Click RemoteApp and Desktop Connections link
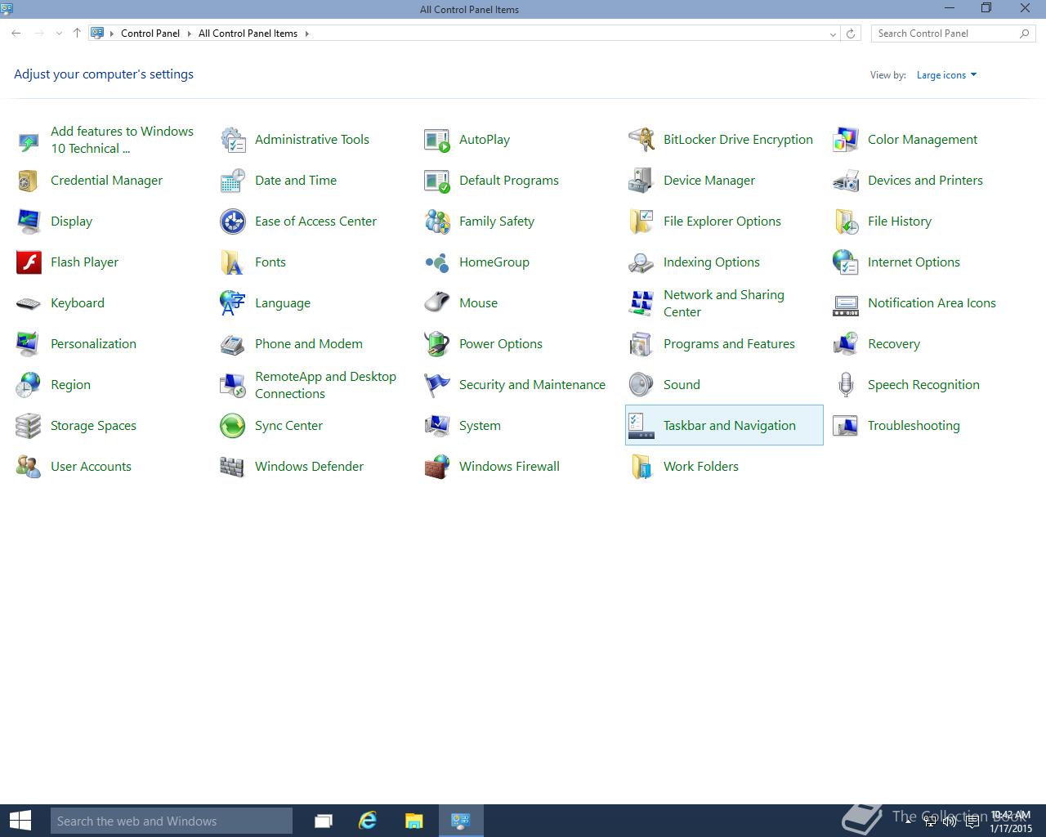 [325, 385]
